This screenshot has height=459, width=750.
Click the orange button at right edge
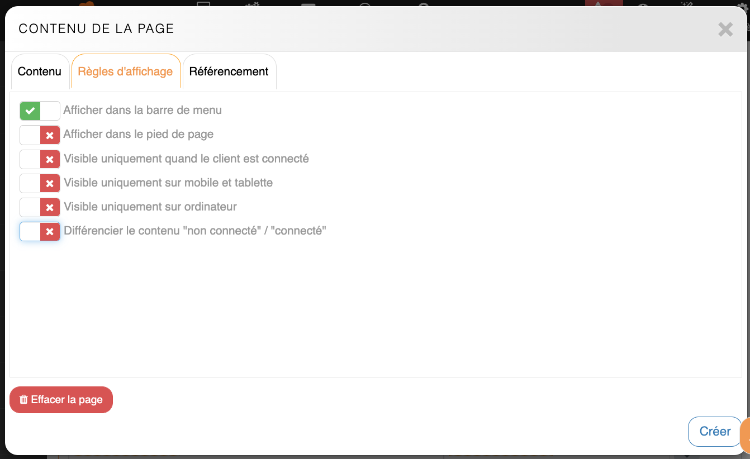[x=746, y=436]
